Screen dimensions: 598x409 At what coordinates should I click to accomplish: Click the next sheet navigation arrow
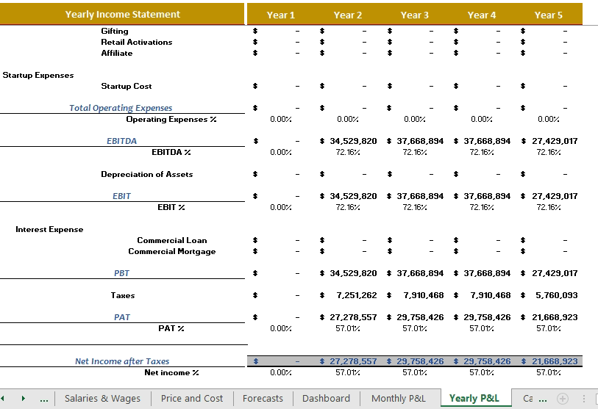tap(24, 398)
